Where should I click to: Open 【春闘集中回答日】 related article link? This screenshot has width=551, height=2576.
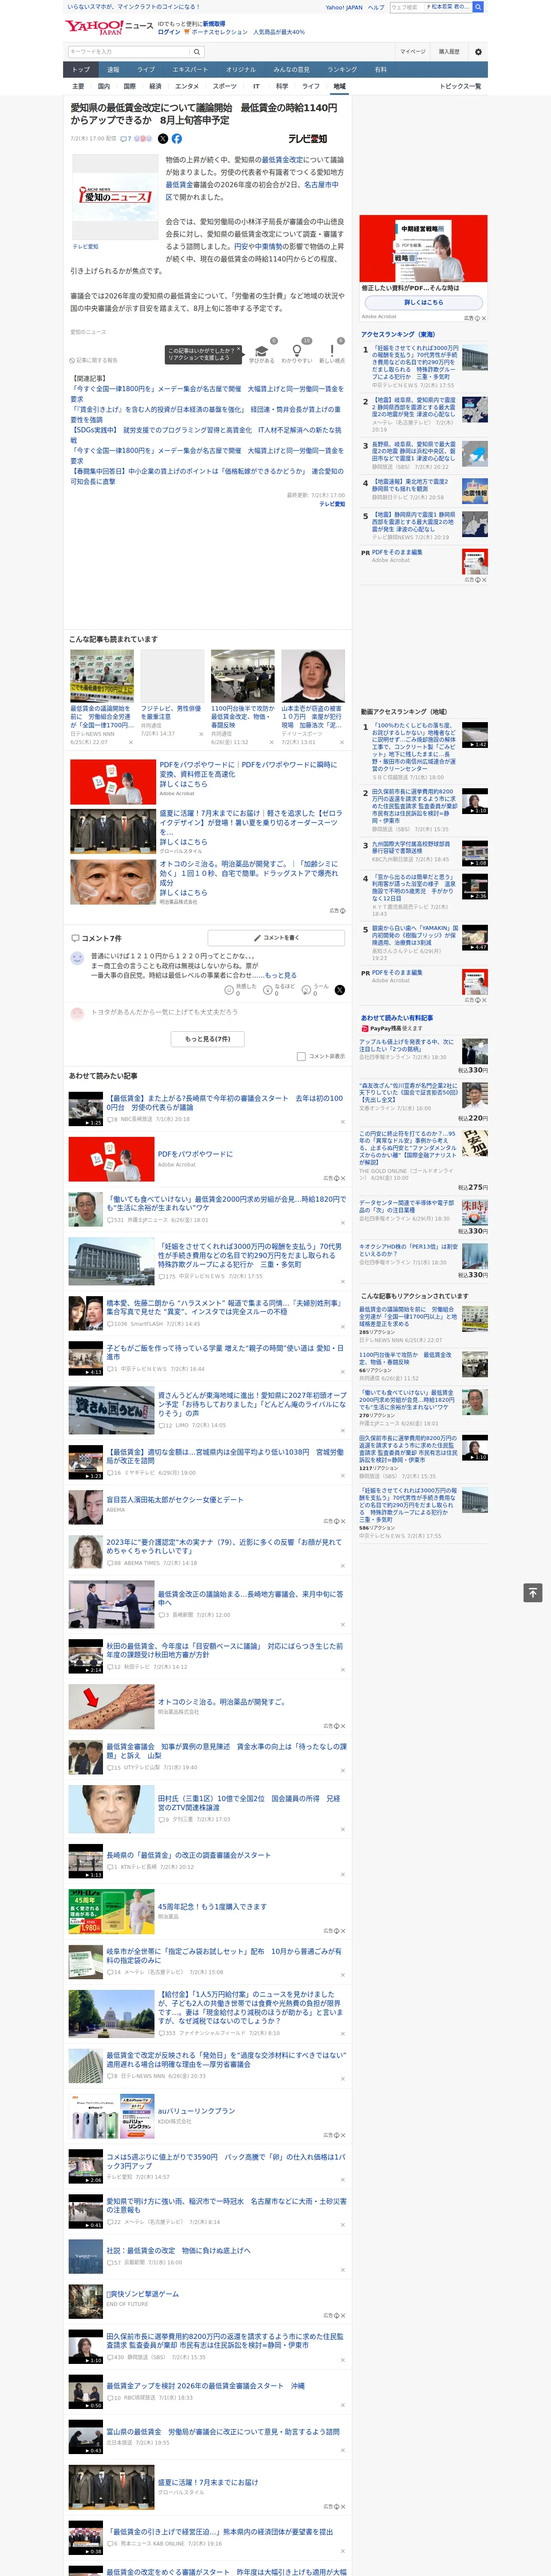(206, 476)
